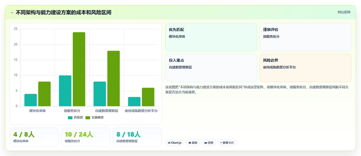Click the teal 匹配度 legend swatch
The height and width of the screenshot is (156, 361).
[70, 118]
